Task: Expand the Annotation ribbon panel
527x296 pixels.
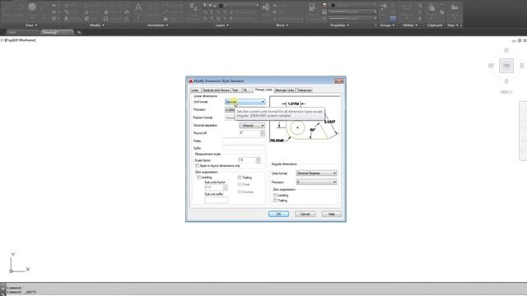Action: pos(157,25)
